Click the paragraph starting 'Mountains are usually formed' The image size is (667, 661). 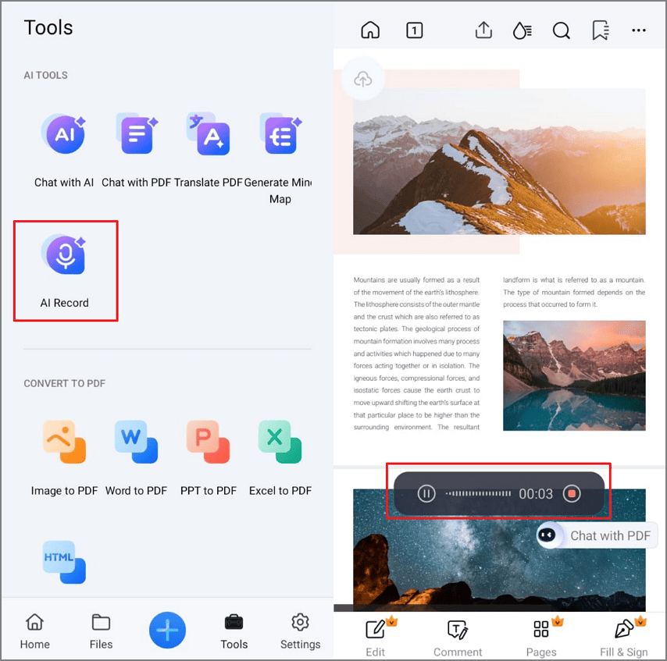coord(416,354)
